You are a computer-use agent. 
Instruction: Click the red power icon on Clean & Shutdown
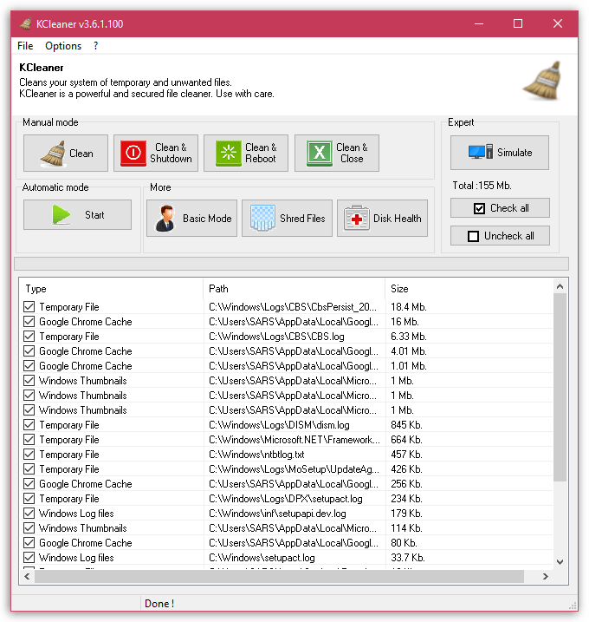coord(133,154)
